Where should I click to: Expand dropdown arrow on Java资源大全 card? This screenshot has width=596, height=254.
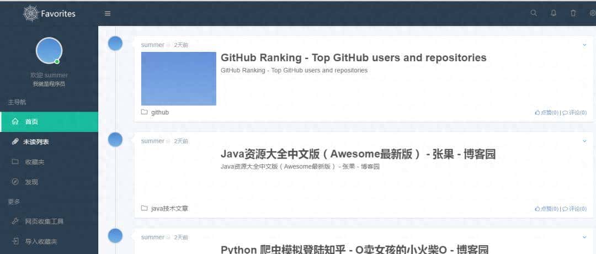[584, 141]
